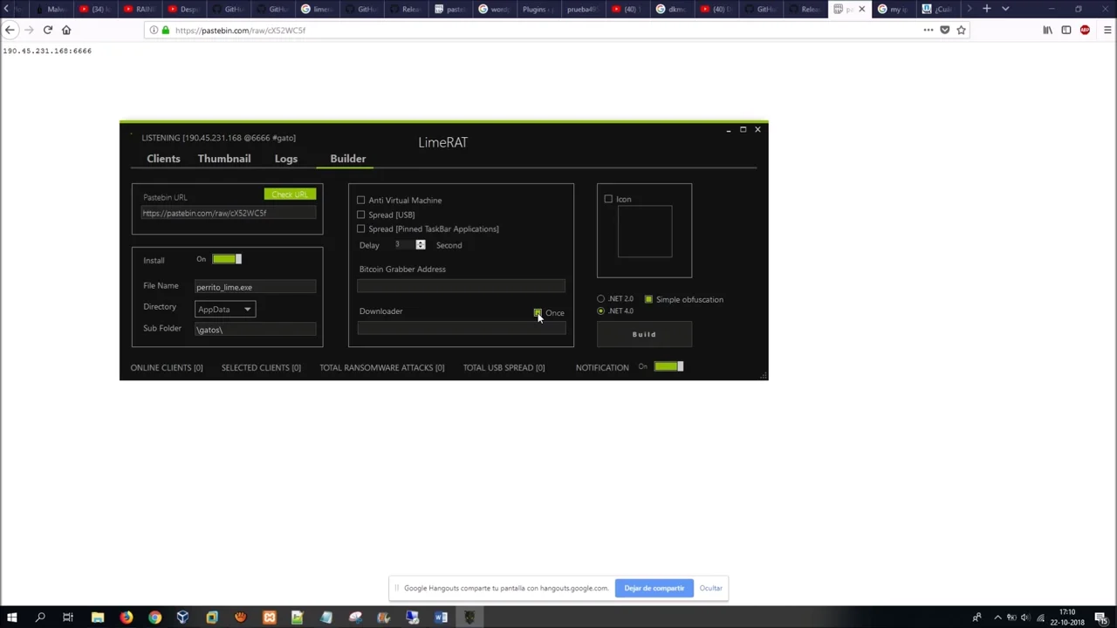
Task: Show hidden system tray icons
Action: (x=997, y=618)
